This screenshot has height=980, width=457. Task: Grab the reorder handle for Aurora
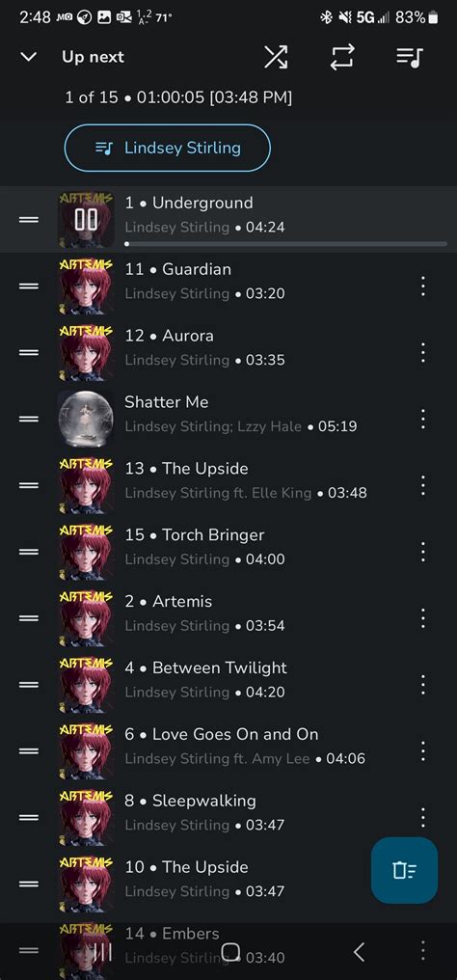pyautogui.click(x=29, y=352)
